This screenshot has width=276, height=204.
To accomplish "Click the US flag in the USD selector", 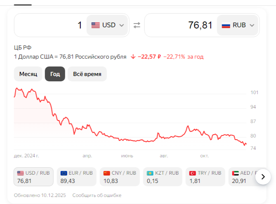I will coord(96,25).
